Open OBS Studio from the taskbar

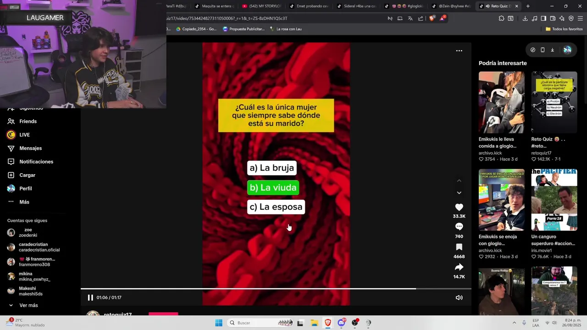pyautogui.click(x=355, y=323)
